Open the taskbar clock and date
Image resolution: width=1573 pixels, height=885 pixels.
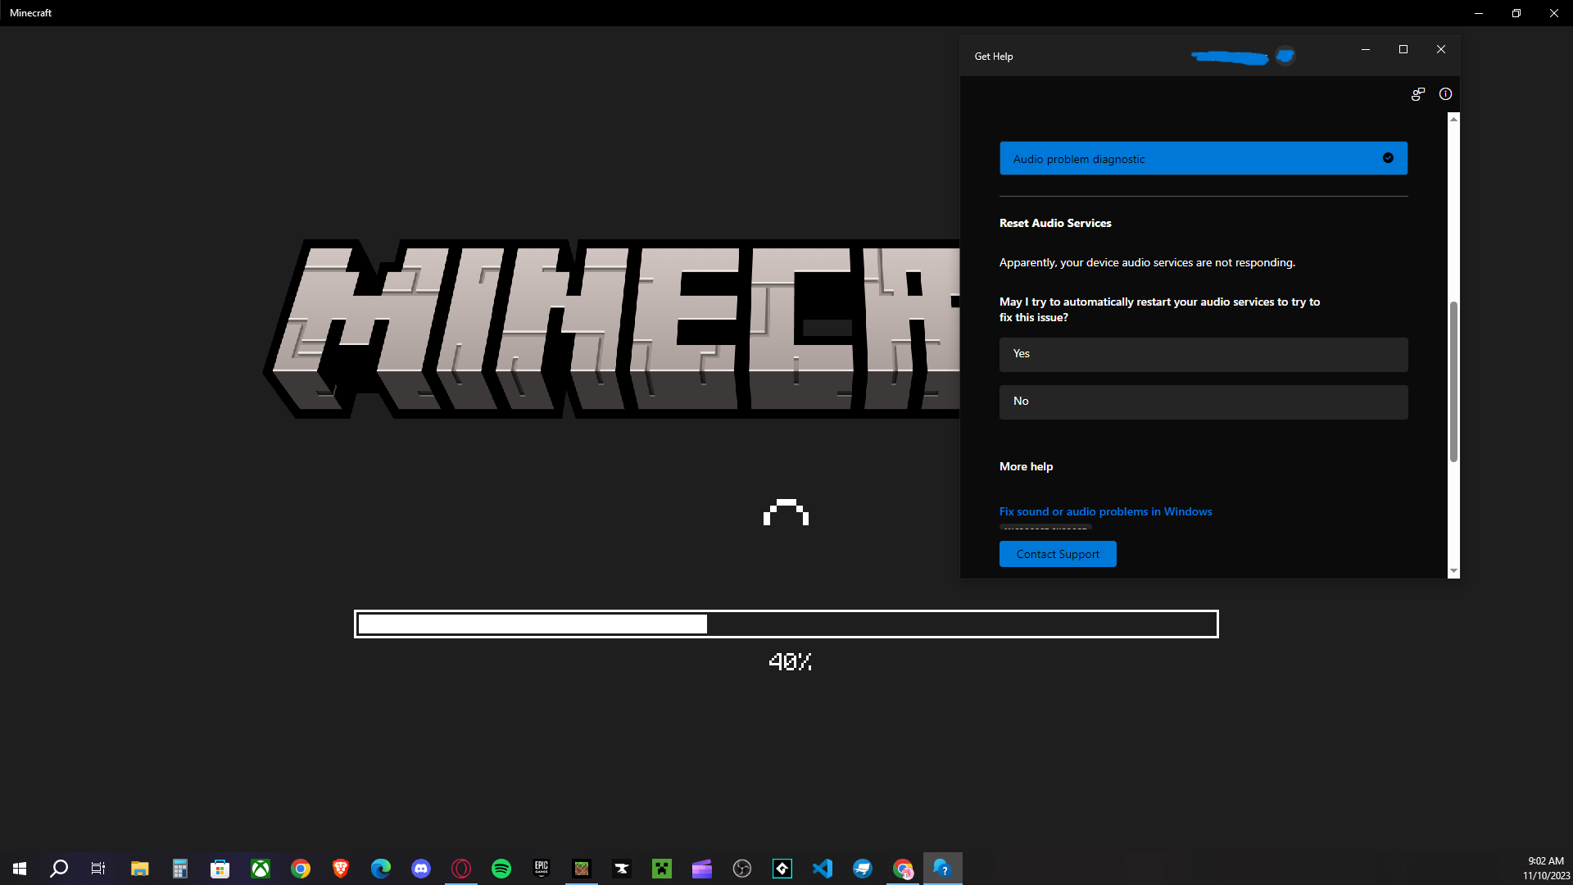[1545, 869]
